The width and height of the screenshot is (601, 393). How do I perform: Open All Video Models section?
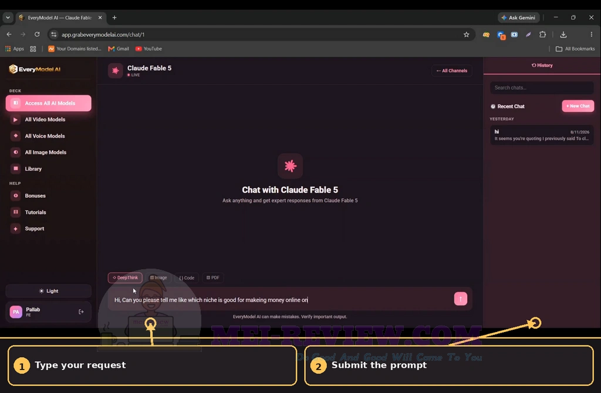pos(48,120)
